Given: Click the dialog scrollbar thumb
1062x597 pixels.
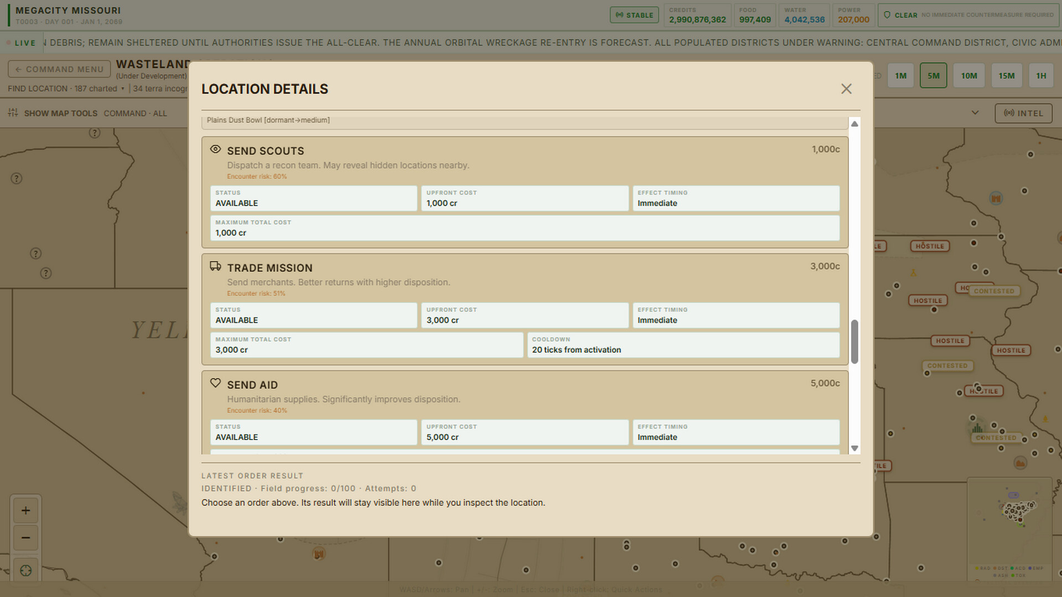Looking at the screenshot, I should (x=855, y=341).
